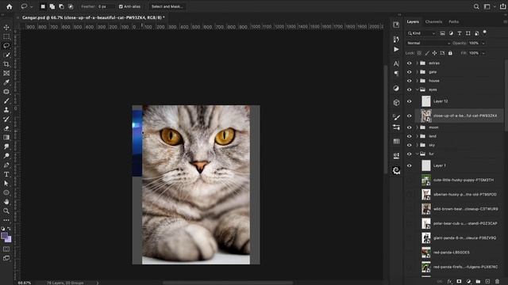508x285 pixels.
Task: Select the Move tool
Action: pyautogui.click(x=6, y=28)
